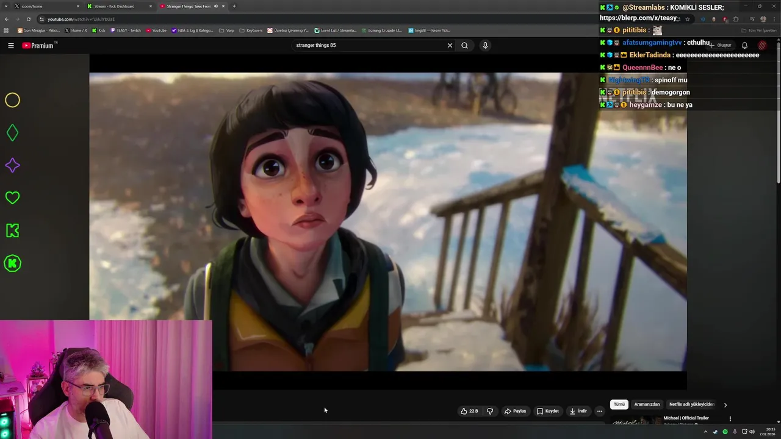Start voice search with microphone icon

(485, 45)
